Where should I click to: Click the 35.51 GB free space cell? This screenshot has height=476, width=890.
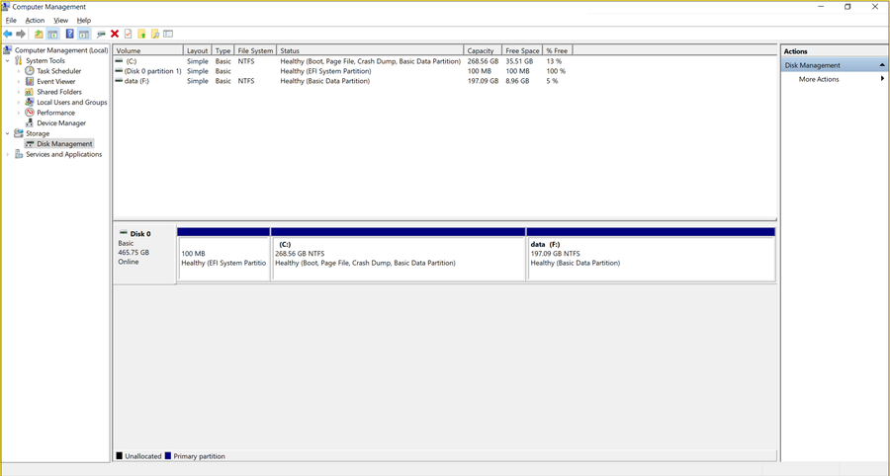click(x=519, y=60)
